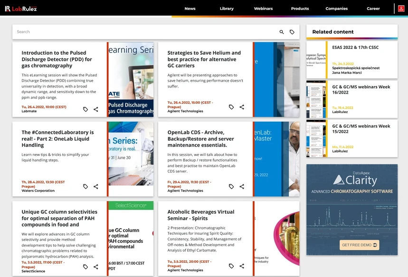Click SelectScience GC column card image
The image size is (408, 277).
point(131,238)
